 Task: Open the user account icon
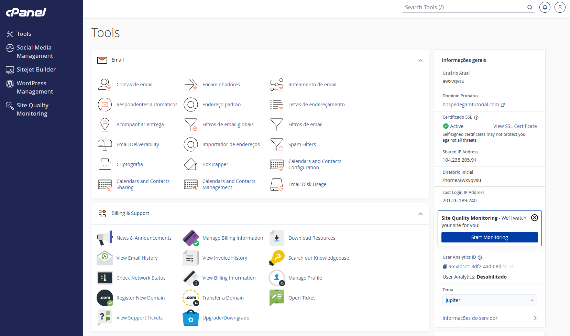[x=560, y=7]
